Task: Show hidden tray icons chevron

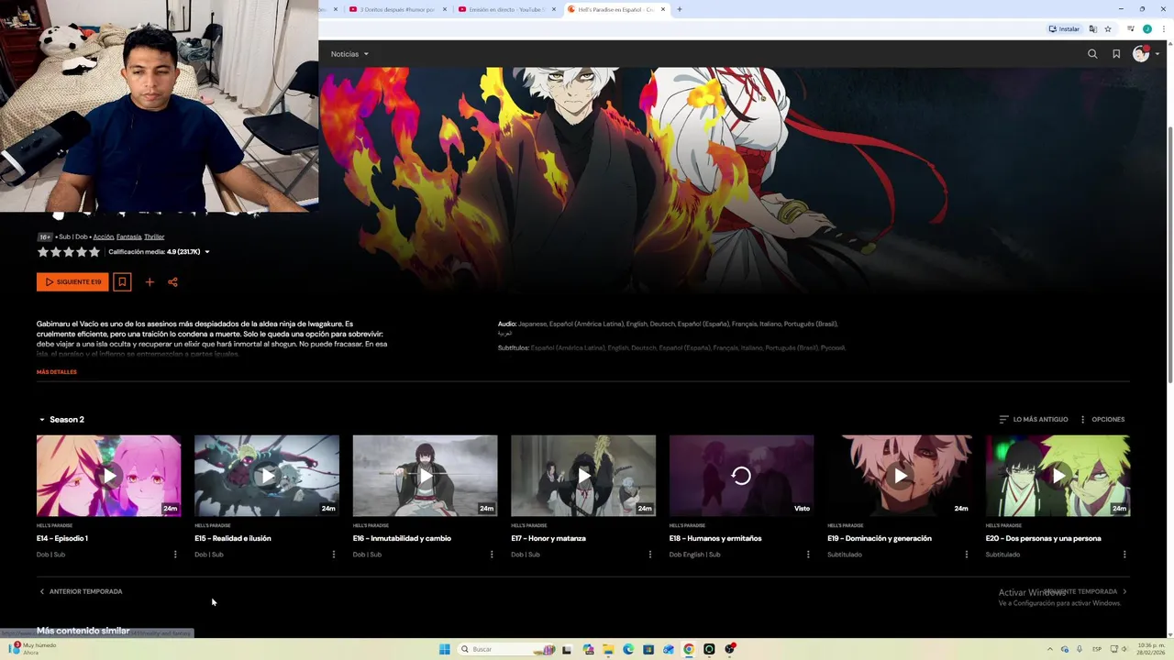Action: click(1051, 649)
